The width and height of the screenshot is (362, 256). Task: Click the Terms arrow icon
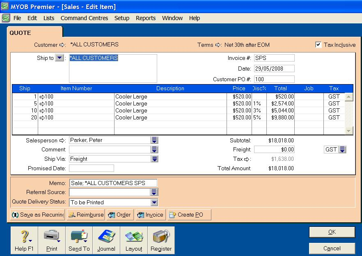coord(218,45)
